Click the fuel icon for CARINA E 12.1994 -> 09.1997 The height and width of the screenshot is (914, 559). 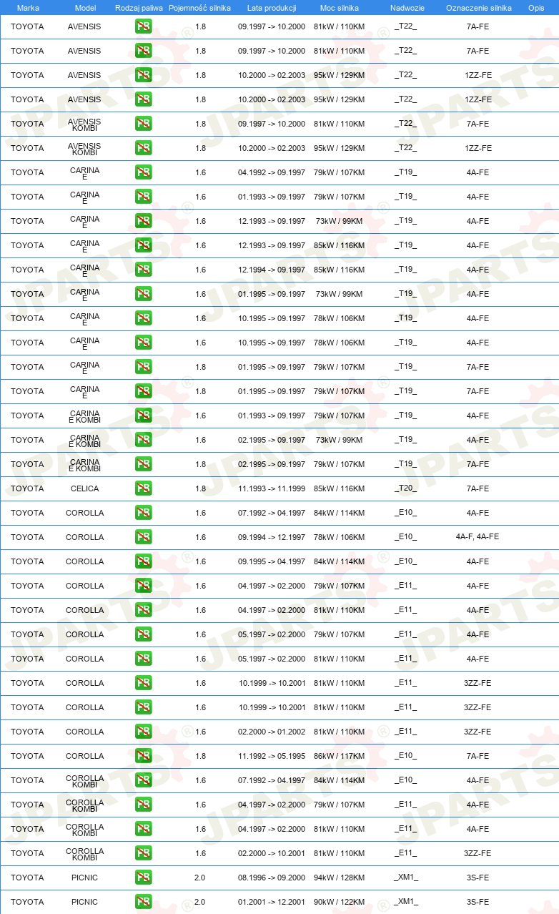143,270
